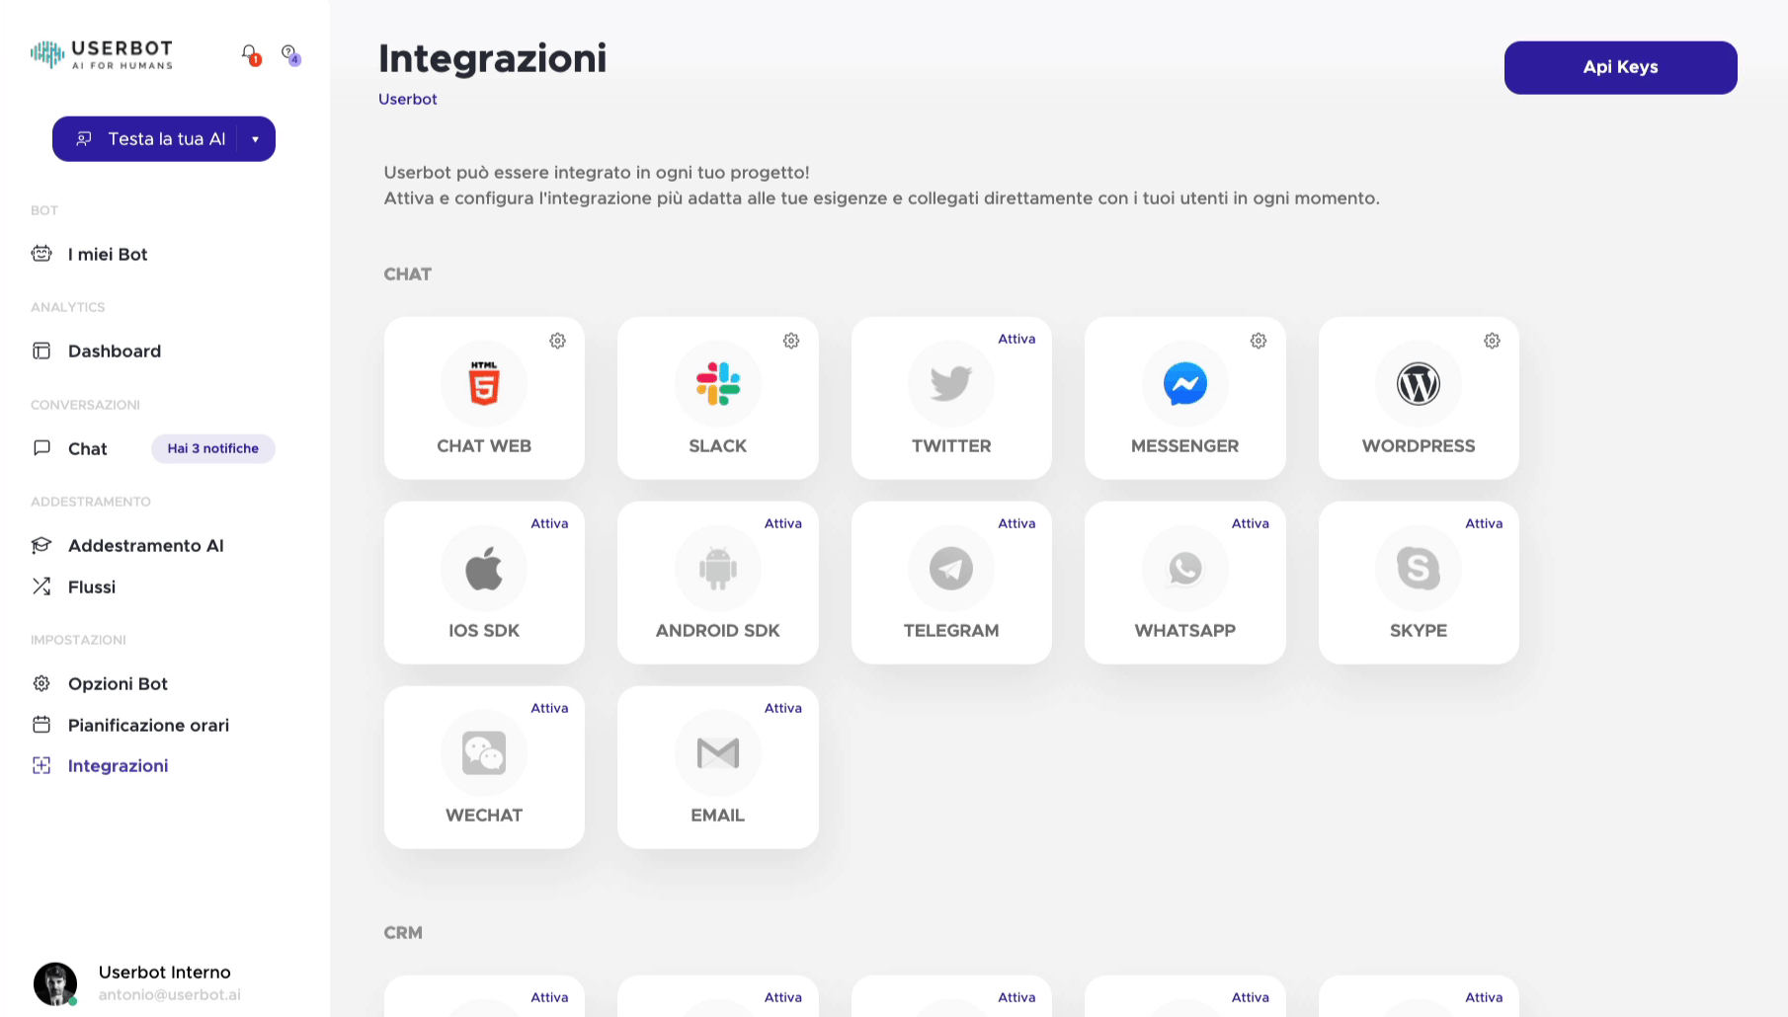1788x1017 pixels.
Task: Click the Userbot Interno account name
Action: tap(165, 972)
